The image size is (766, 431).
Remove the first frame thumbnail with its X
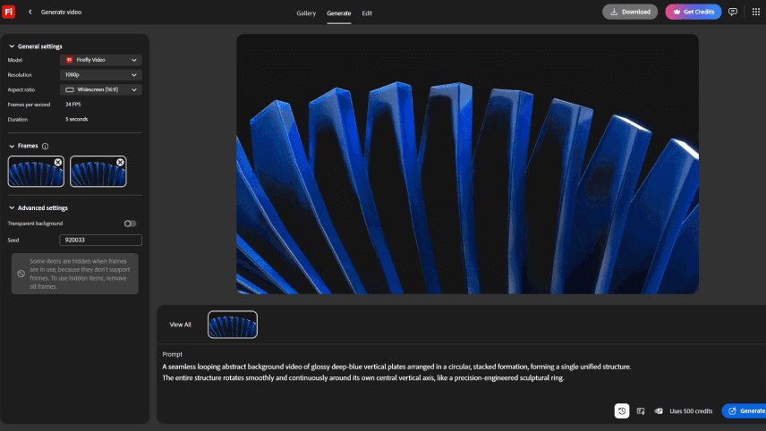pyautogui.click(x=58, y=162)
